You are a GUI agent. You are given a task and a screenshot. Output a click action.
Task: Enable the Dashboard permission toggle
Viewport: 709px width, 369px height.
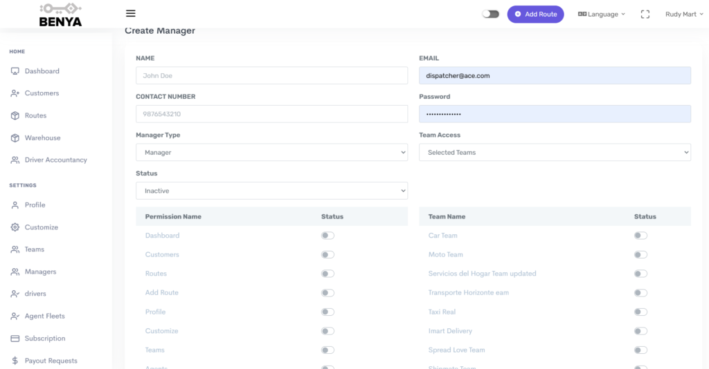[x=327, y=236]
